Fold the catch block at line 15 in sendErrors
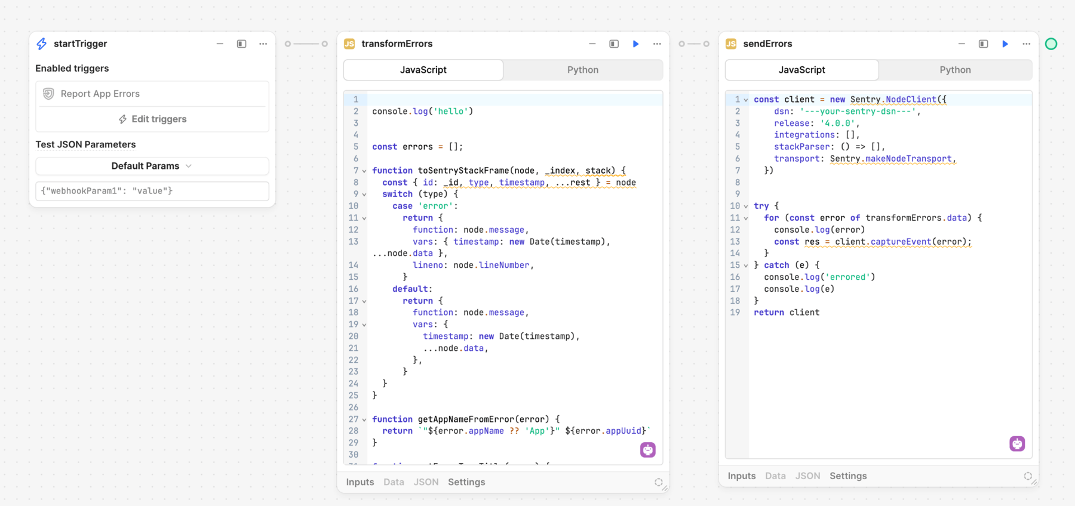 (x=746, y=266)
